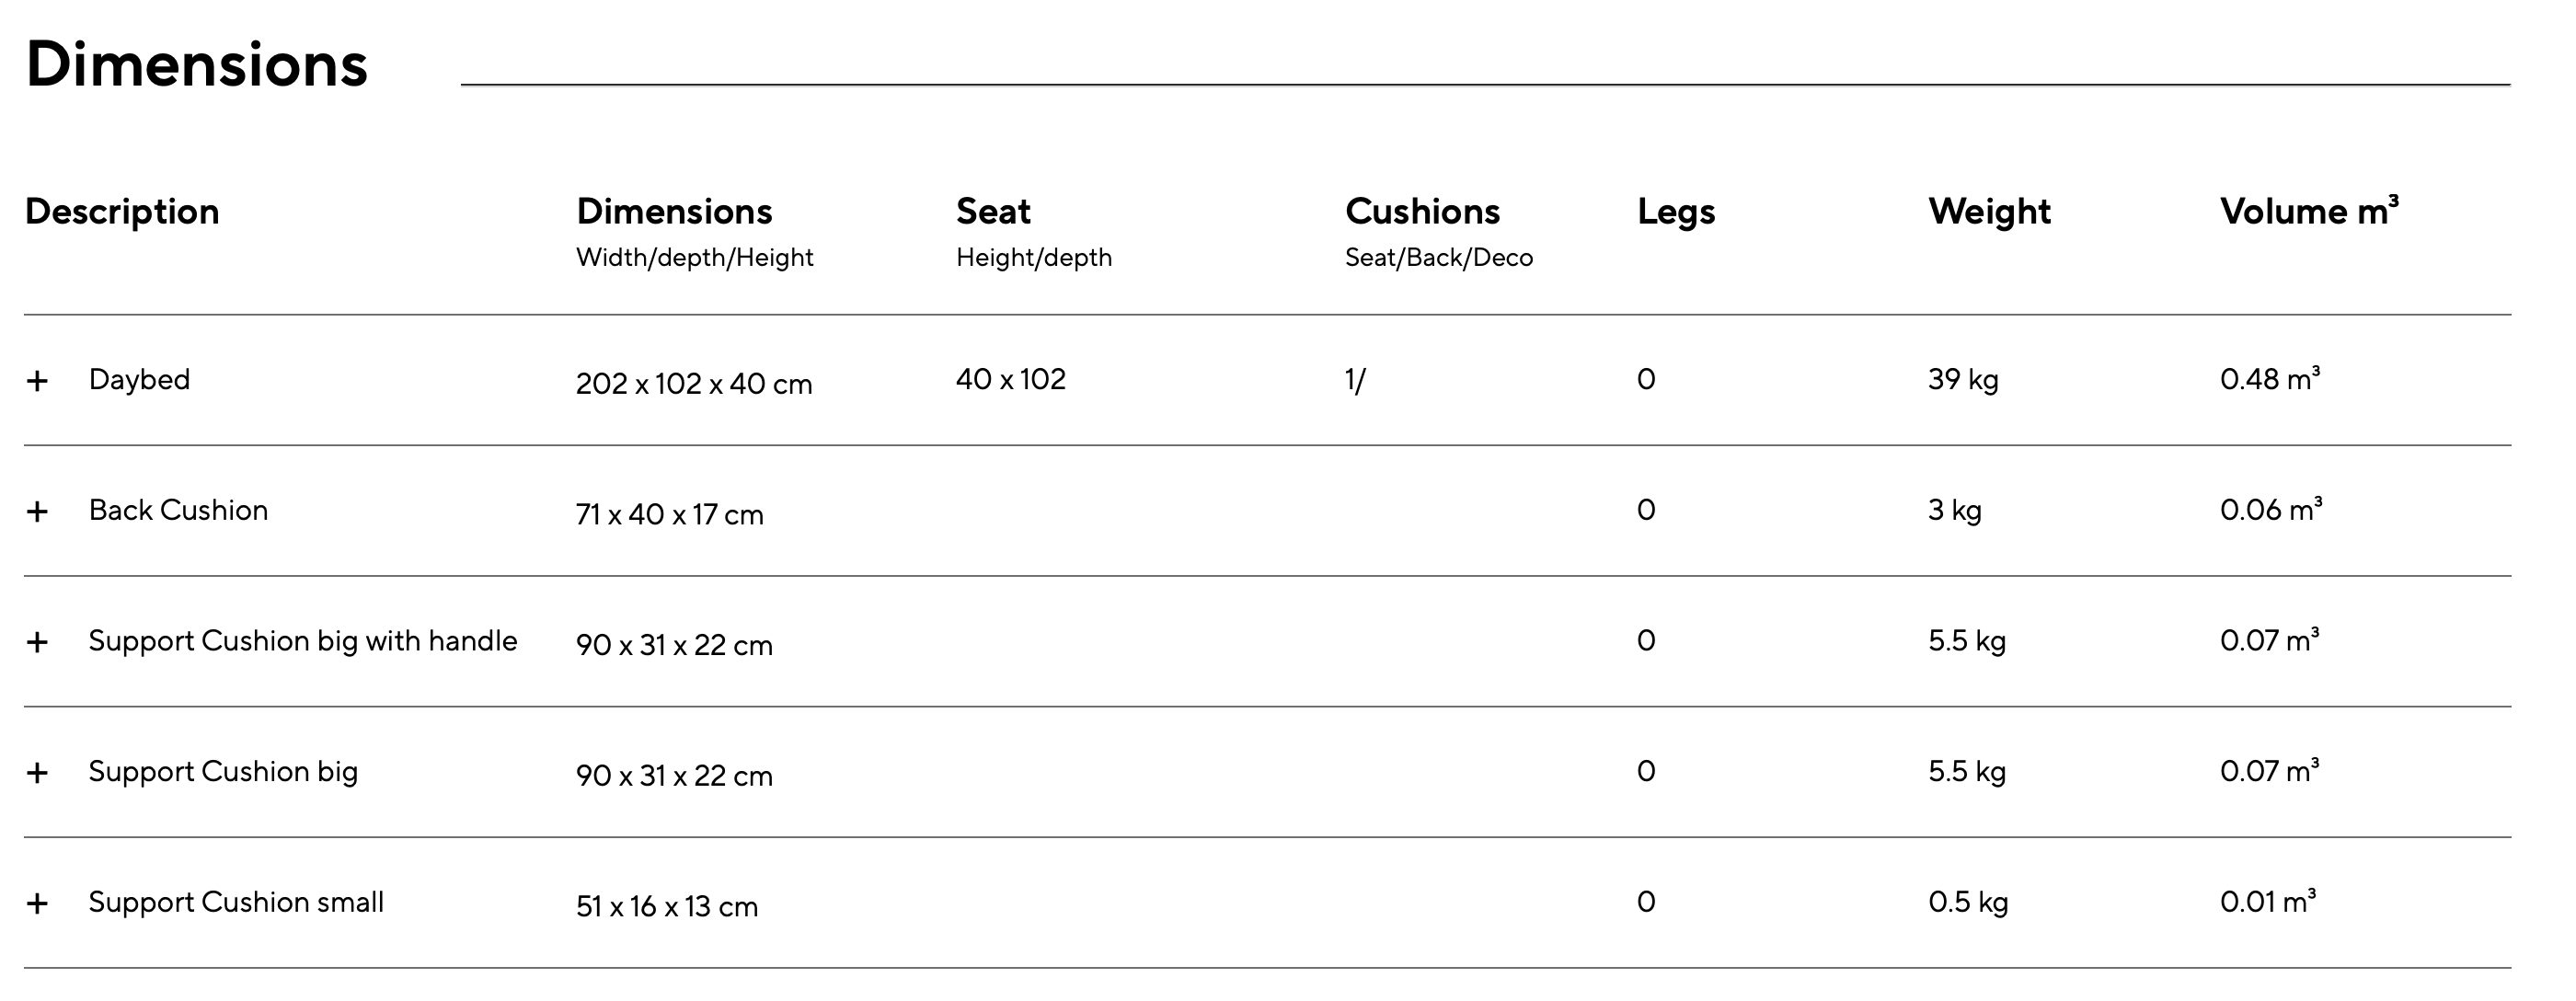Click the 0.48 m³ volume value
The width and height of the screenshot is (2576, 1001).
[x=2270, y=379]
